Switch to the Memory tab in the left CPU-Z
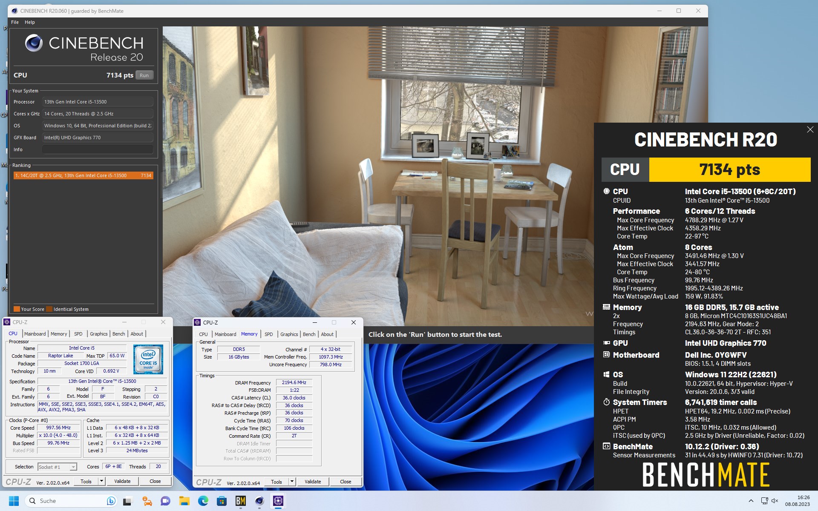 [x=59, y=334]
